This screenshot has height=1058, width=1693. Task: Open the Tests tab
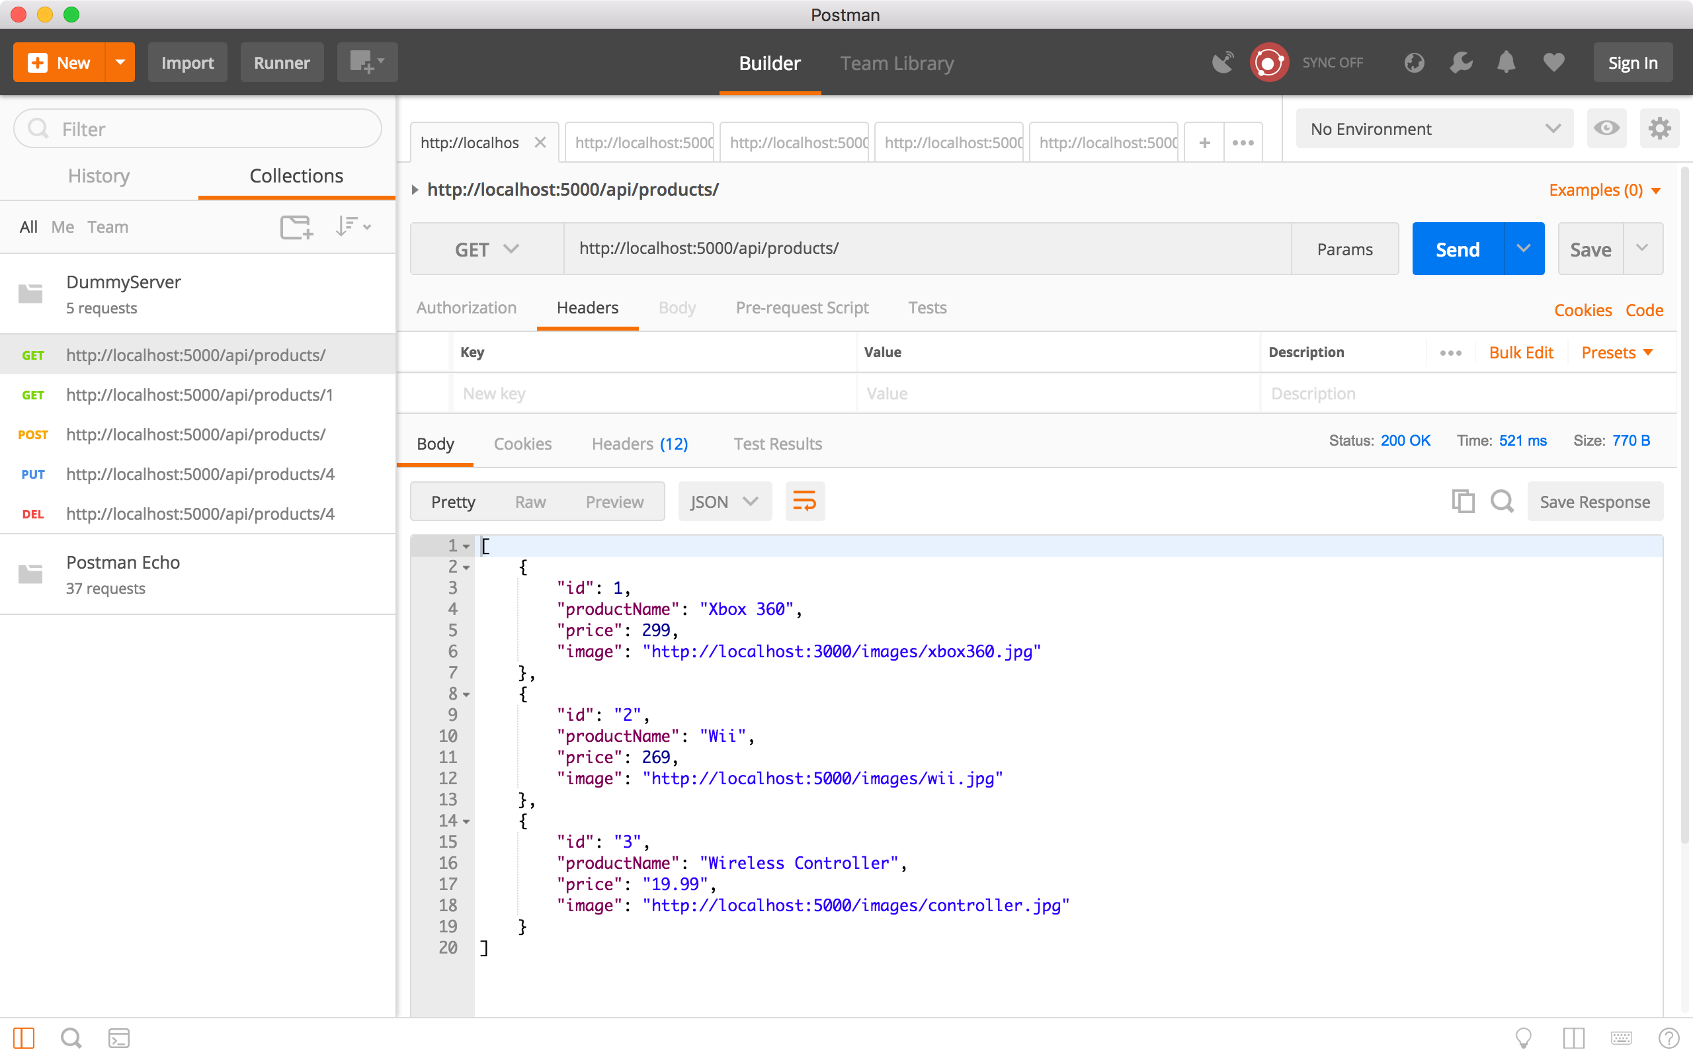(927, 308)
